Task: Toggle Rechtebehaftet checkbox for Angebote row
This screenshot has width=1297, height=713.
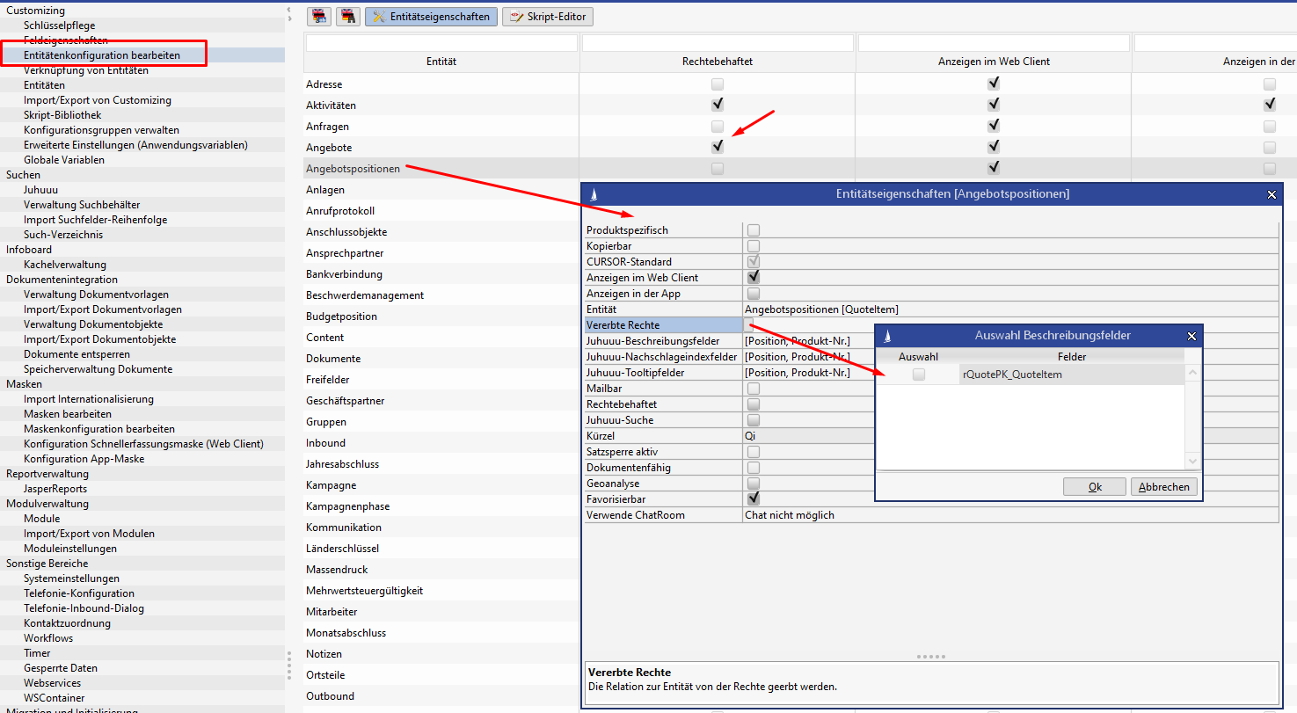Action: click(x=718, y=147)
